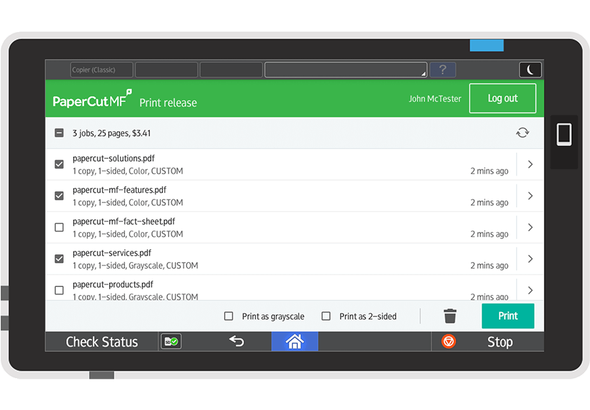Tap the sleep mode moon icon

pos(530,70)
